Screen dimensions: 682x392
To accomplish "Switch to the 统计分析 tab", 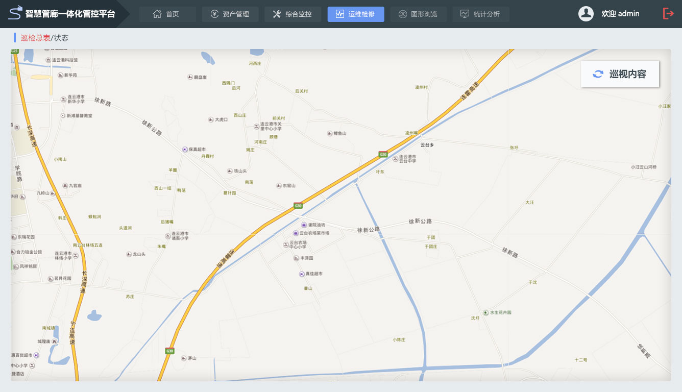I will pyautogui.click(x=480, y=14).
